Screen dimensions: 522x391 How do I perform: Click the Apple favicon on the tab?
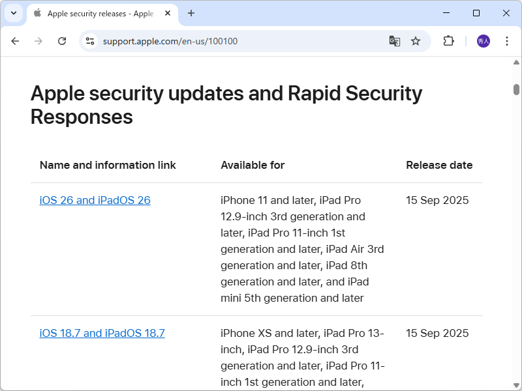(37, 13)
